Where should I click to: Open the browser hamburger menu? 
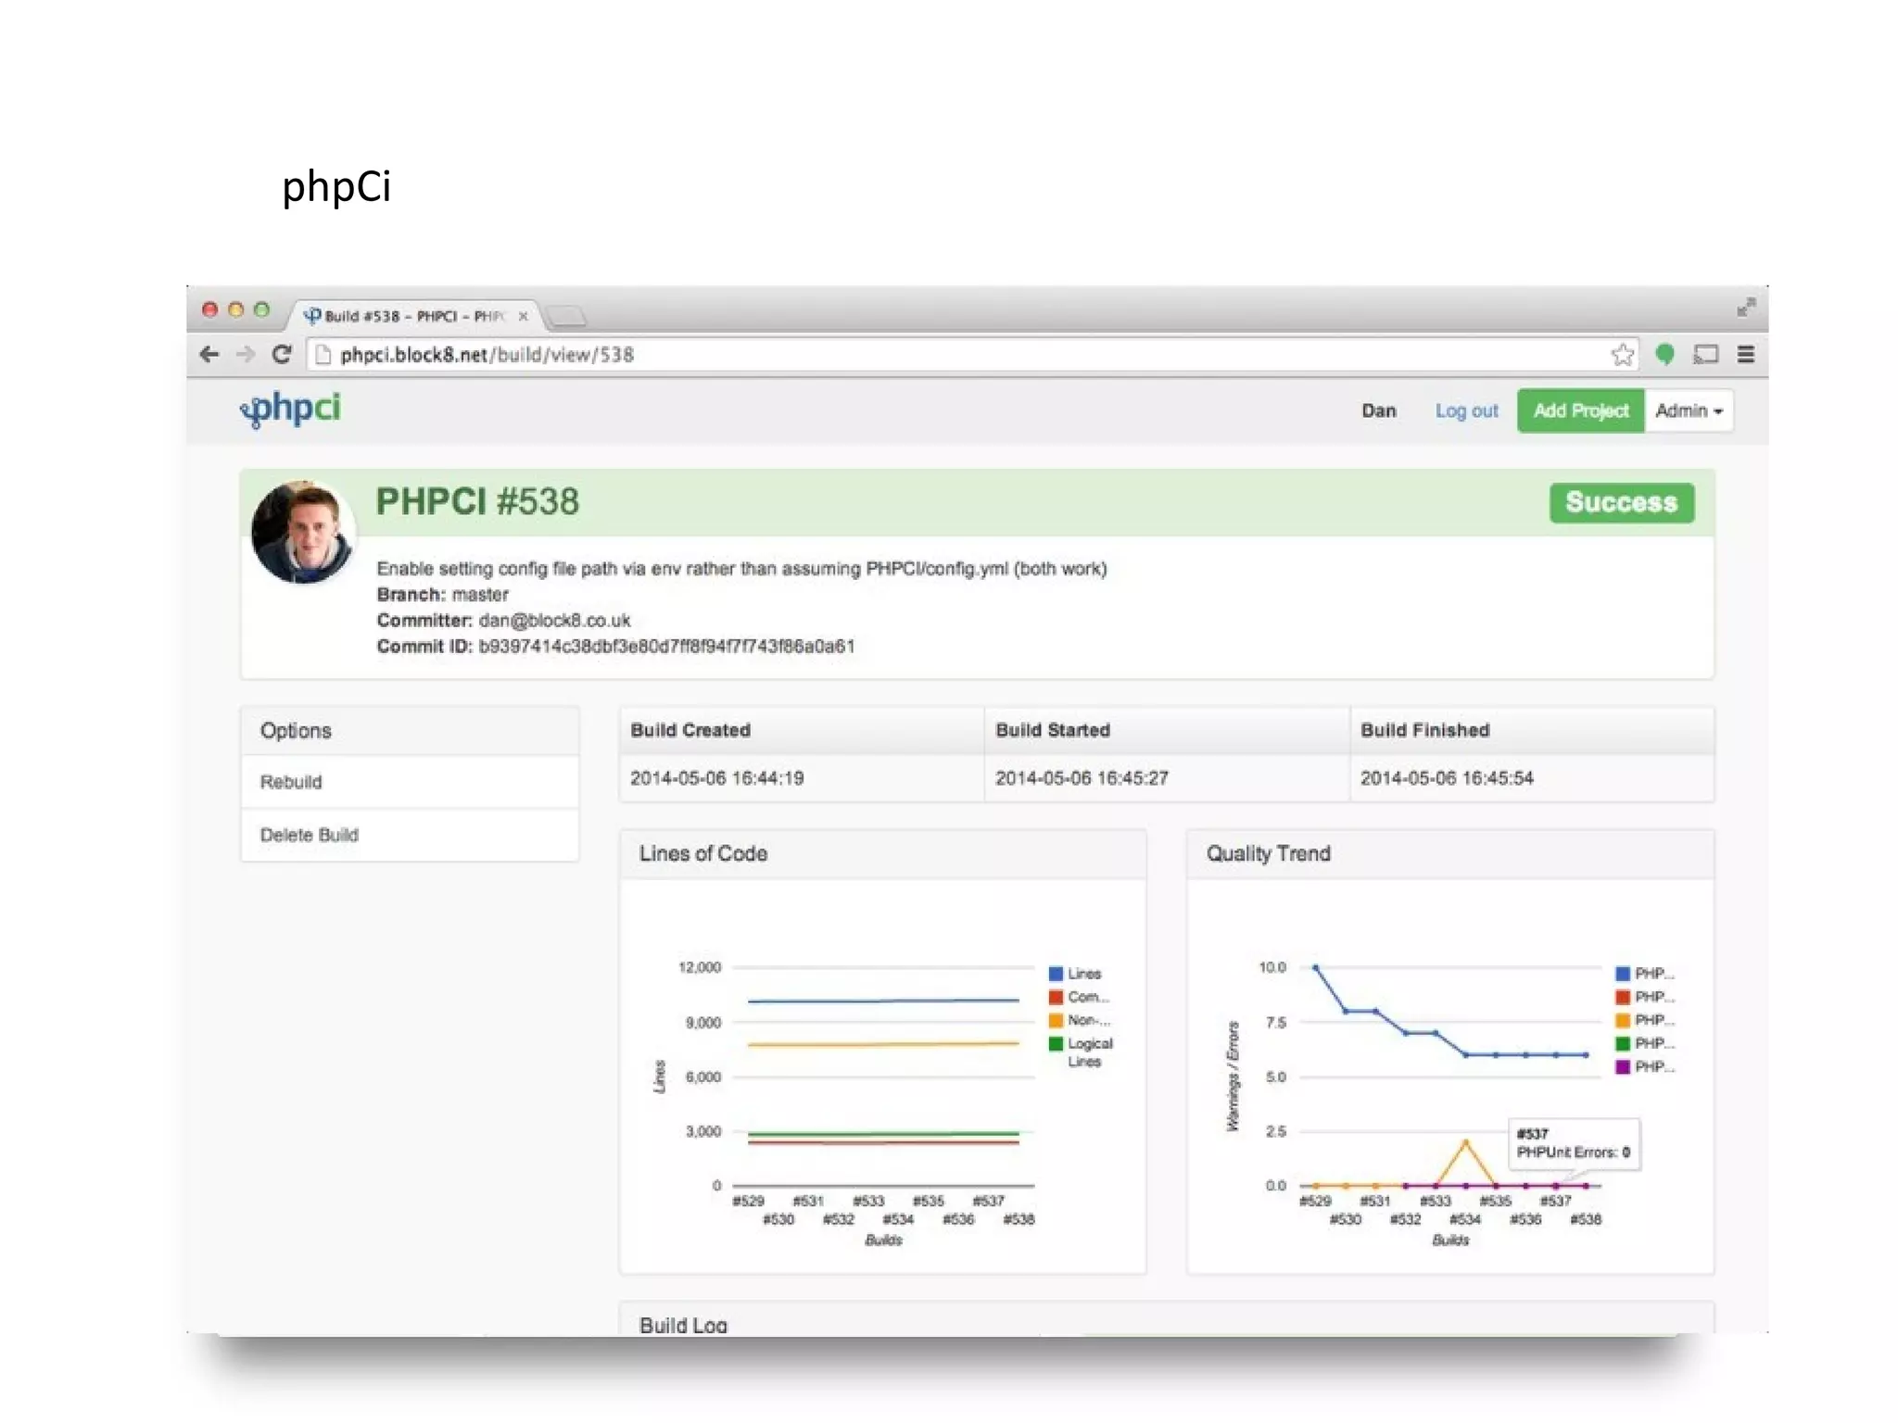pyautogui.click(x=1745, y=354)
